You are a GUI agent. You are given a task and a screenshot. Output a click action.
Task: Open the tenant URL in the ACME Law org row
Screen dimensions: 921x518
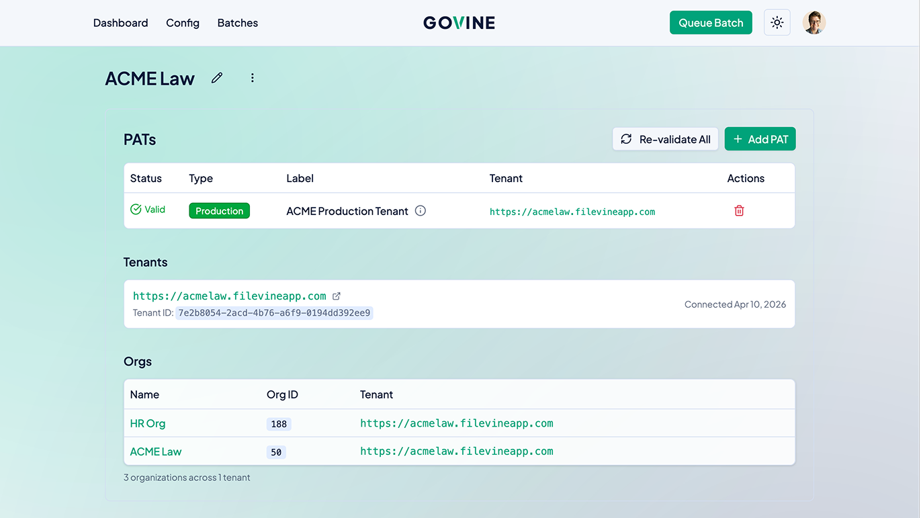[x=457, y=451]
